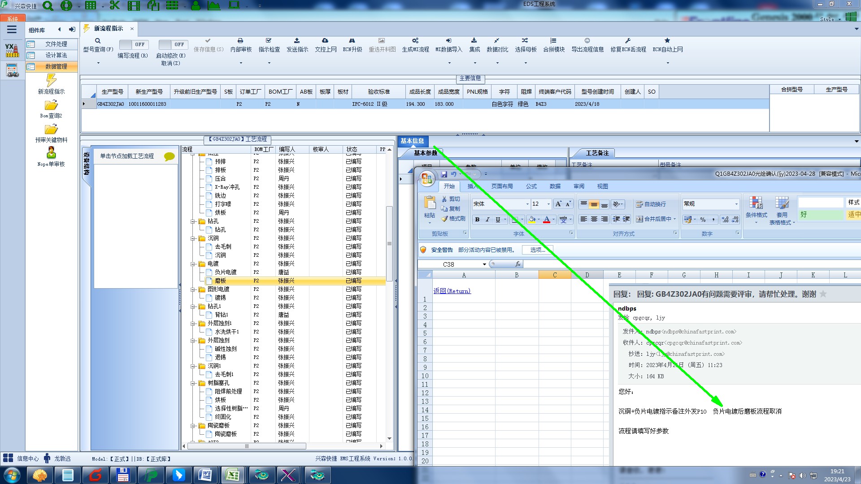This screenshot has width=861, height=484.
Task: Open the Bom查询2 folder icon
Action: (x=51, y=105)
